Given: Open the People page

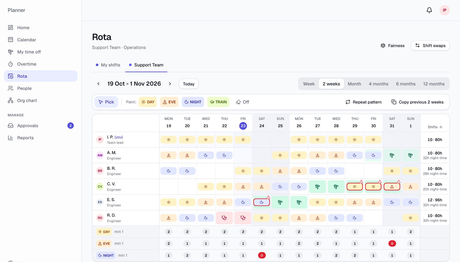Looking at the screenshot, I should 41,88.
